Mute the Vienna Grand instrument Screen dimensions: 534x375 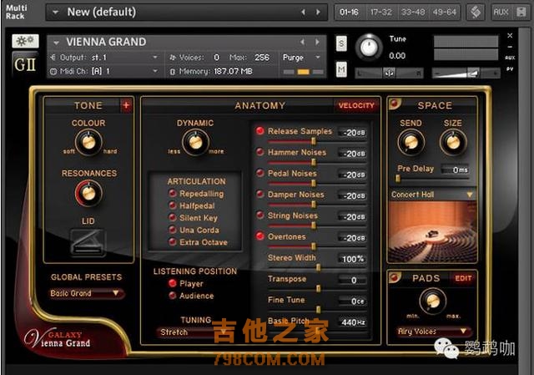(341, 69)
